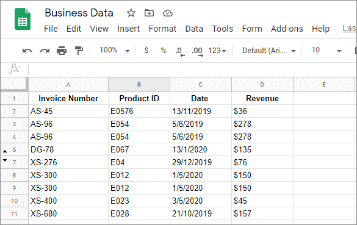Open the 123 more formats dropdown
The image size is (357, 225).
(x=217, y=50)
